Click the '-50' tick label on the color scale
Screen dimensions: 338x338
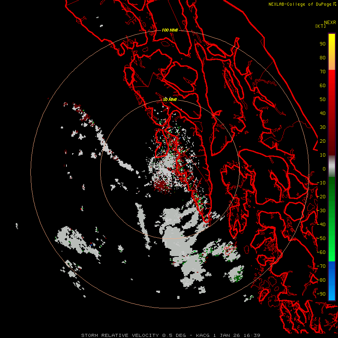[321, 238]
